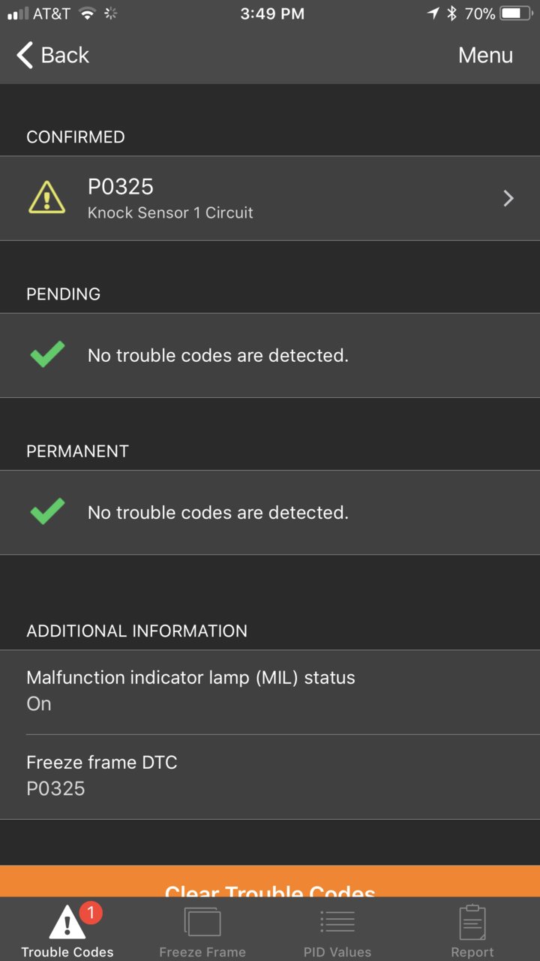Tap the Clear Trouble Codes button
This screenshot has height=961, width=540.
(270, 881)
